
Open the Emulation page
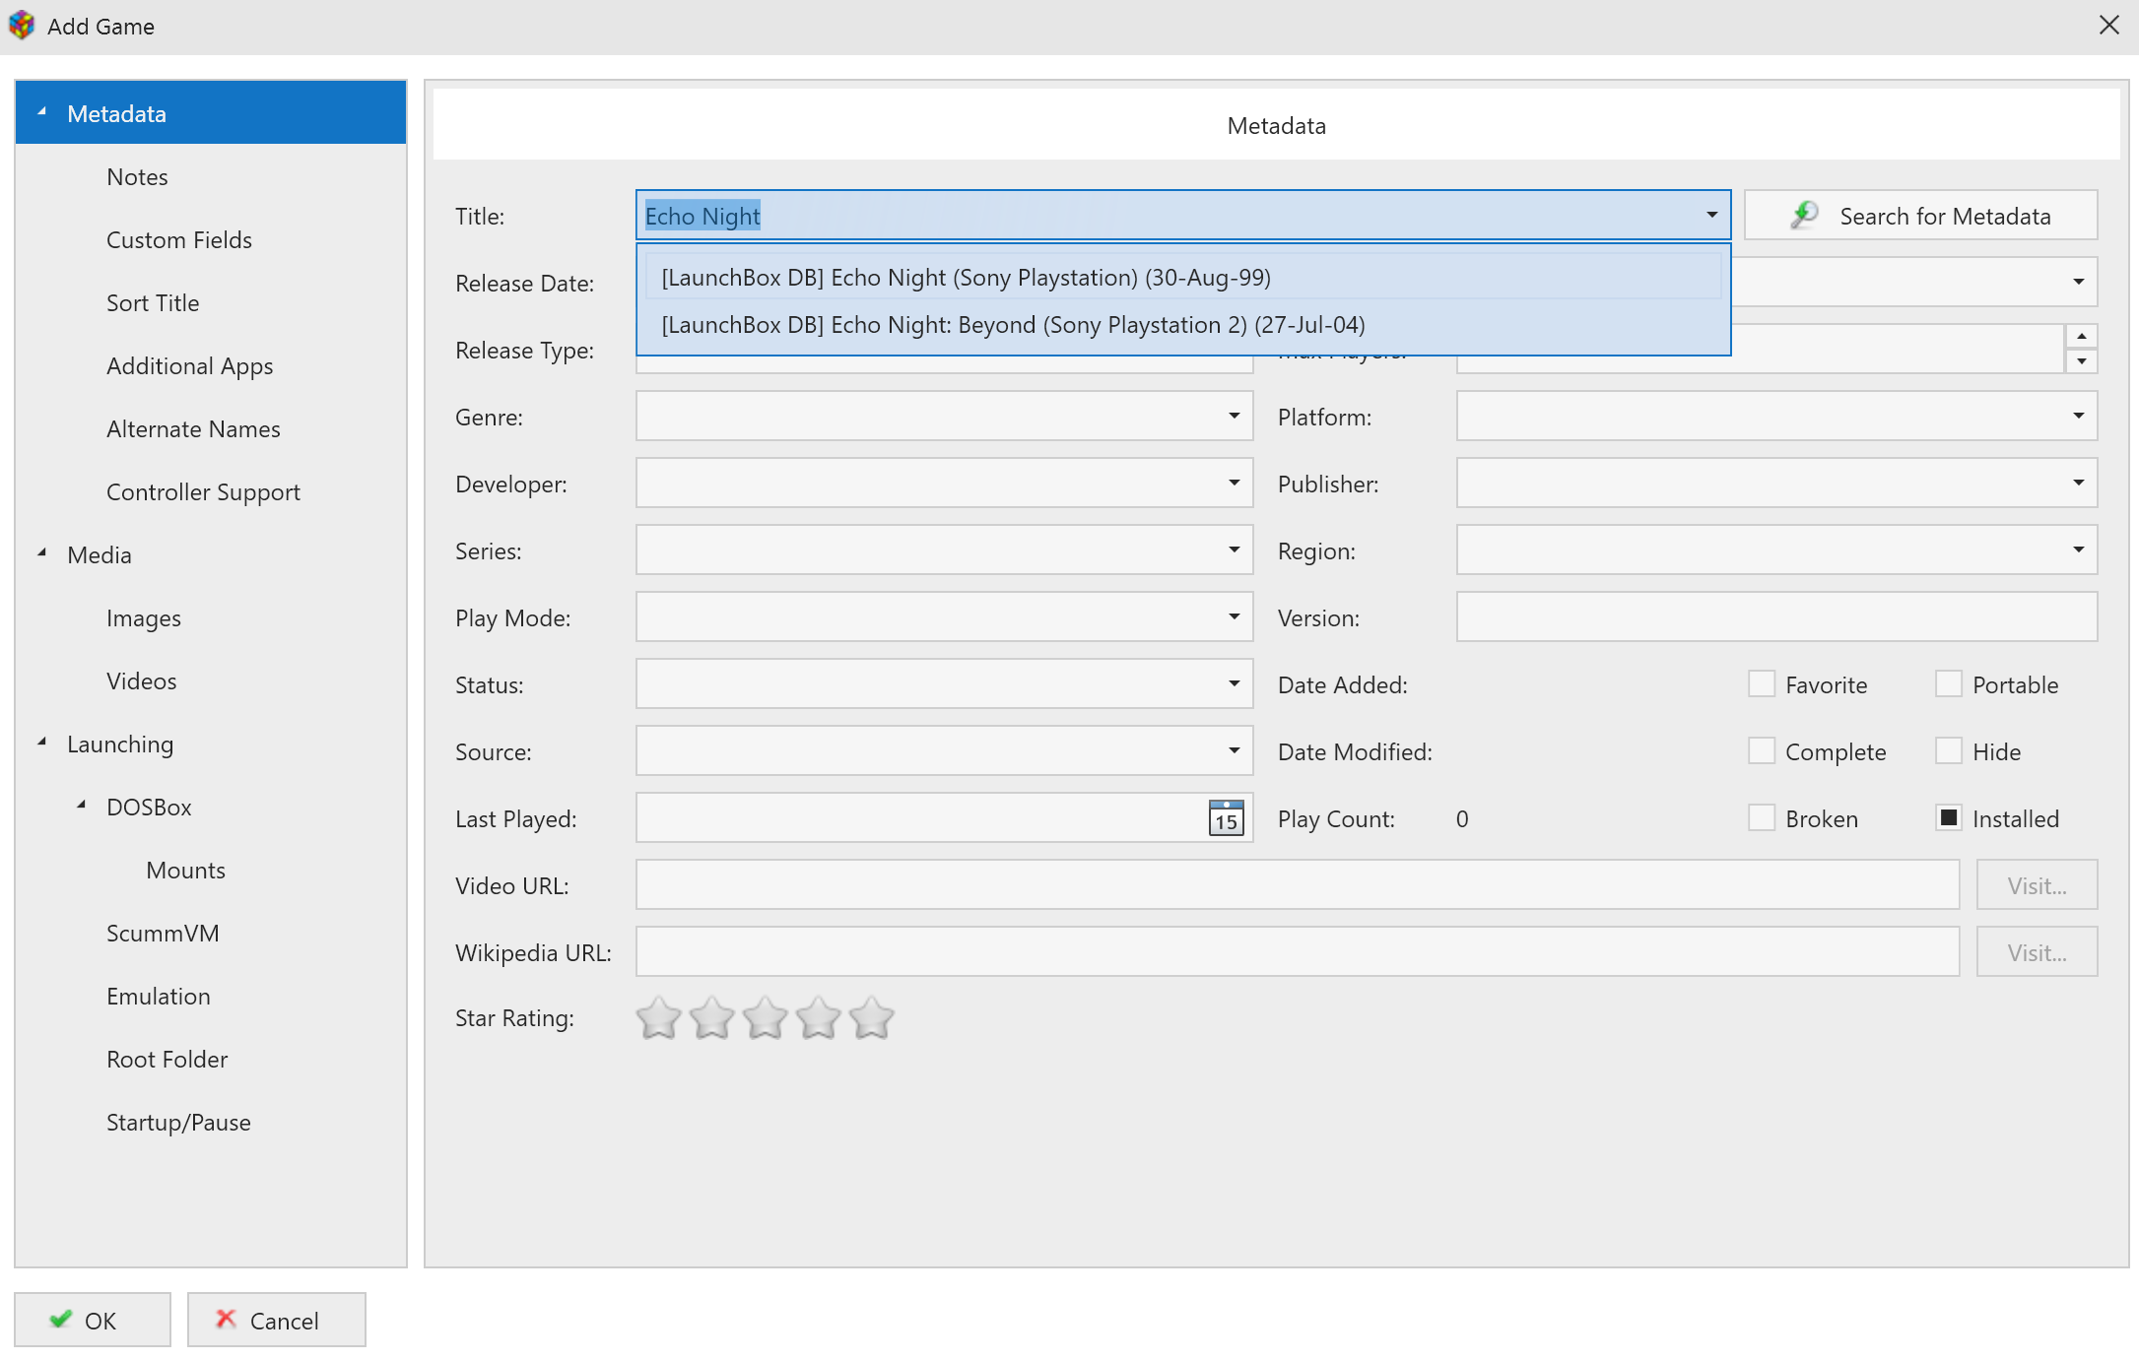tap(159, 996)
